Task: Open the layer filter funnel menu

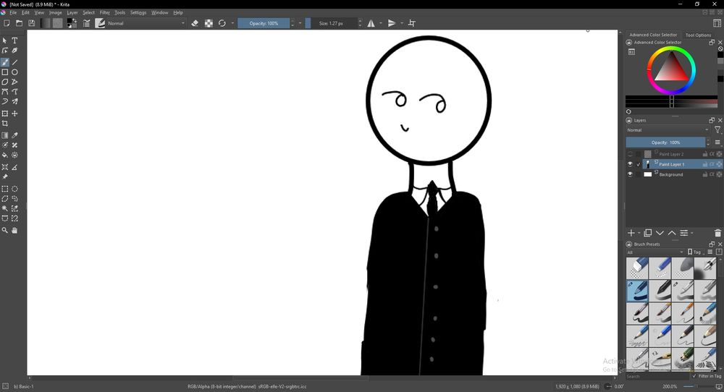Action: [x=717, y=130]
